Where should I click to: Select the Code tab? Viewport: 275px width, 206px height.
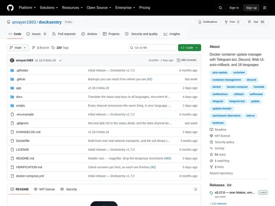click(15, 34)
